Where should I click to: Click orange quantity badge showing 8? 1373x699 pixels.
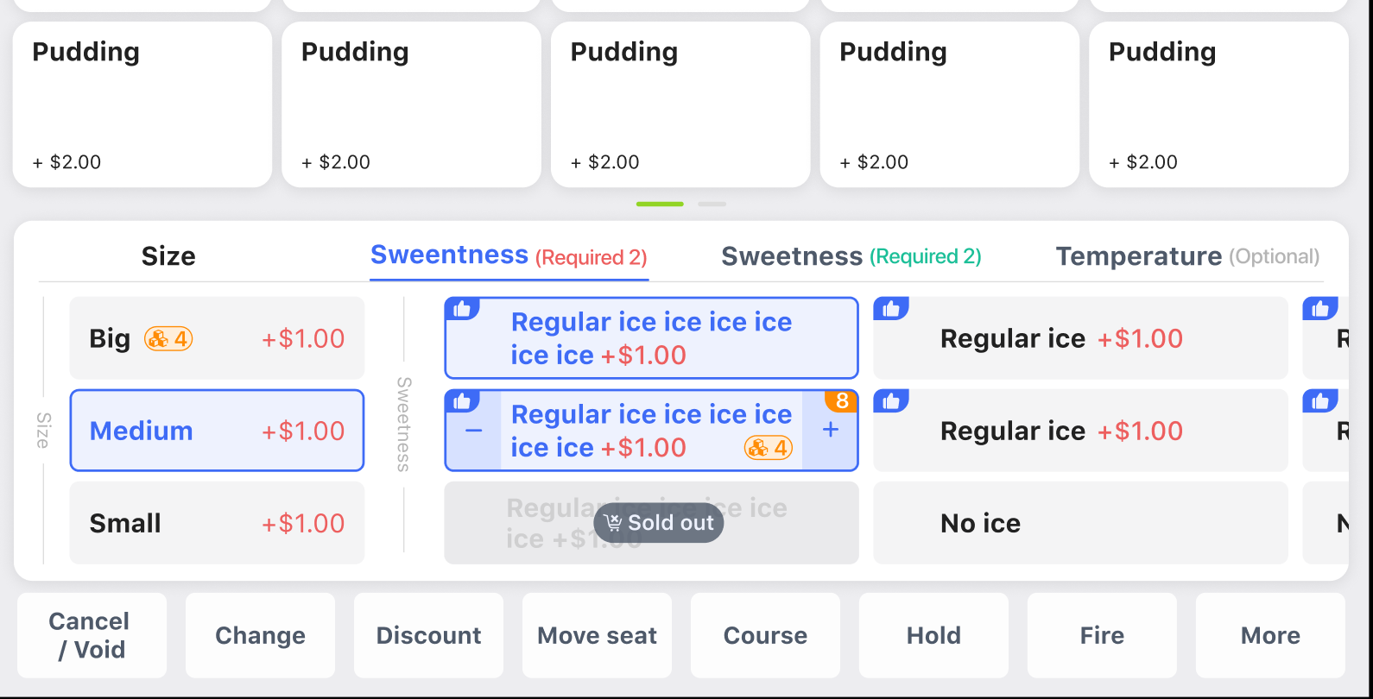[x=842, y=401]
